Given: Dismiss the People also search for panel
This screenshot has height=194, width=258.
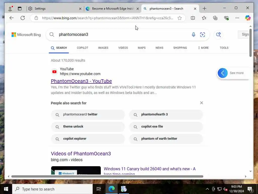Looking at the screenshot, I should [x=202, y=103].
